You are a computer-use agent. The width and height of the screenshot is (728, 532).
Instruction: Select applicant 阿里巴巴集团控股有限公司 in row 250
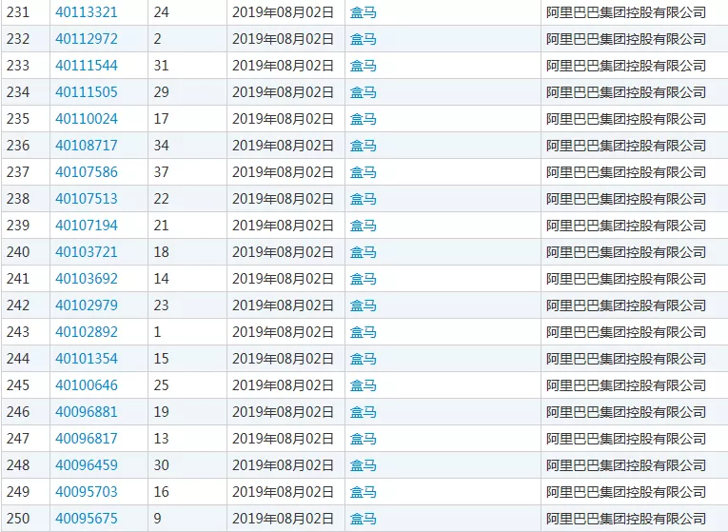[x=626, y=519]
